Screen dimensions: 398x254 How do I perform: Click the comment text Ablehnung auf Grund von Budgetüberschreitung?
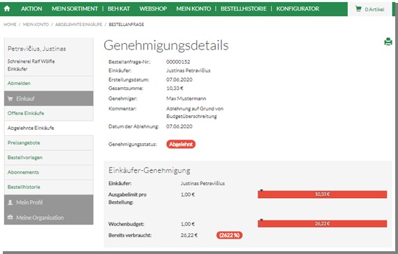tap(195, 112)
